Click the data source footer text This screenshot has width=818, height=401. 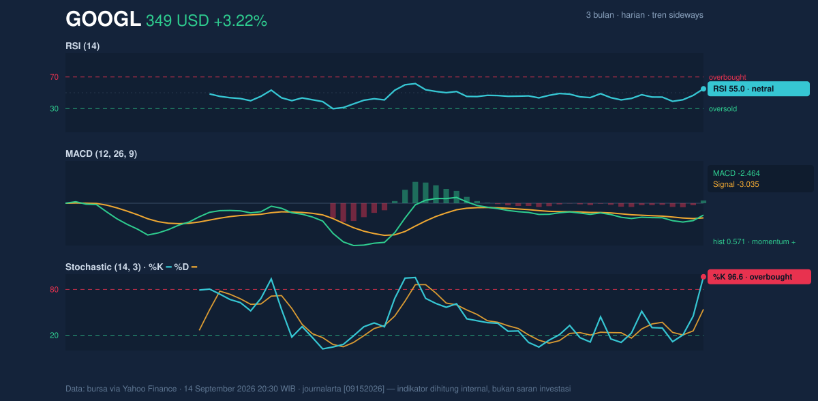click(x=318, y=389)
